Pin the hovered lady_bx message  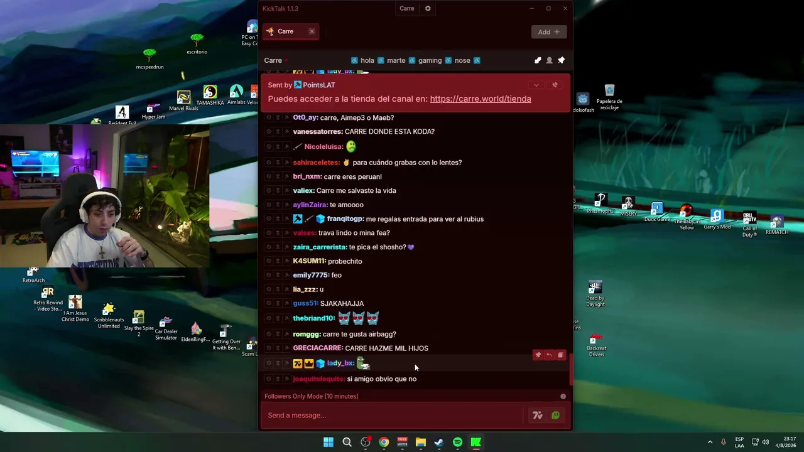538,355
